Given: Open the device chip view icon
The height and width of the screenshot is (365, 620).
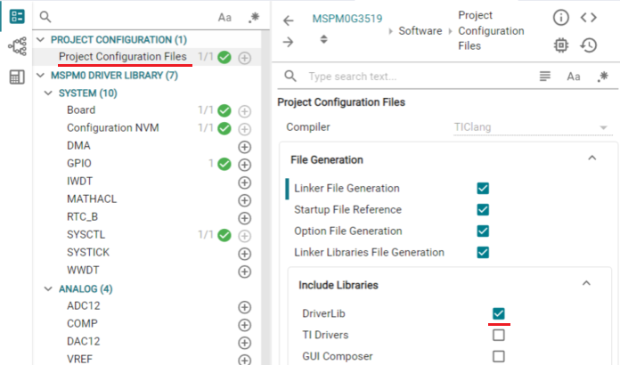Looking at the screenshot, I should 560,45.
